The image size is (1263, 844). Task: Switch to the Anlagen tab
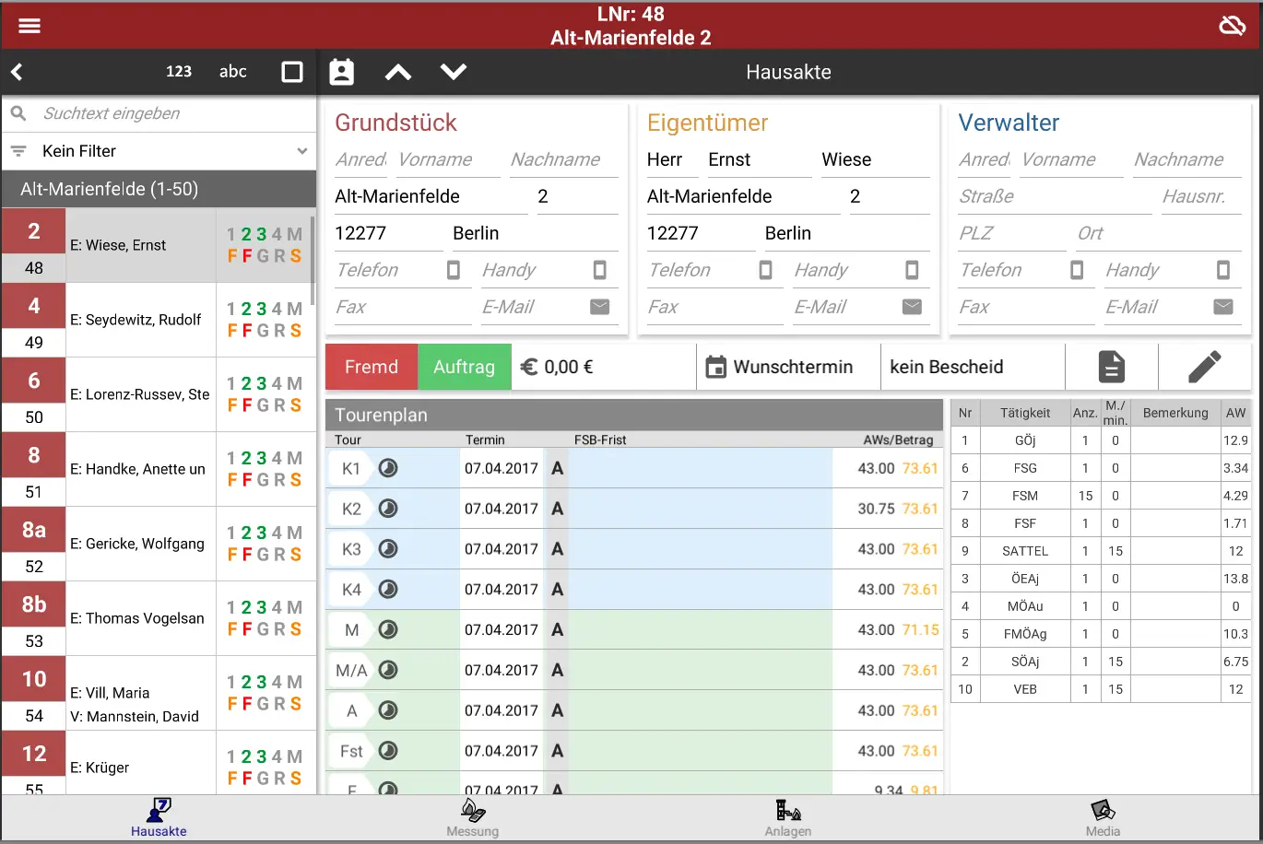click(x=788, y=818)
